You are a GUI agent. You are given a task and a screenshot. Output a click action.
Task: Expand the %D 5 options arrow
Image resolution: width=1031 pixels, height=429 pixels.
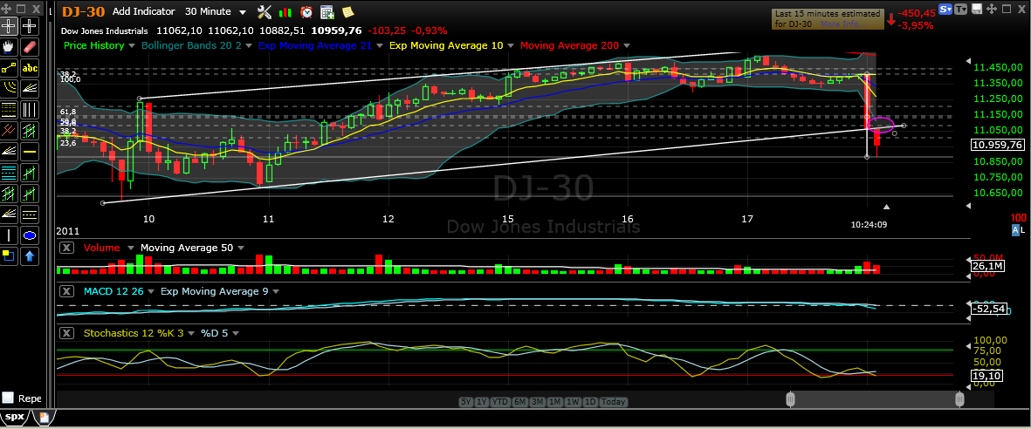(235, 334)
